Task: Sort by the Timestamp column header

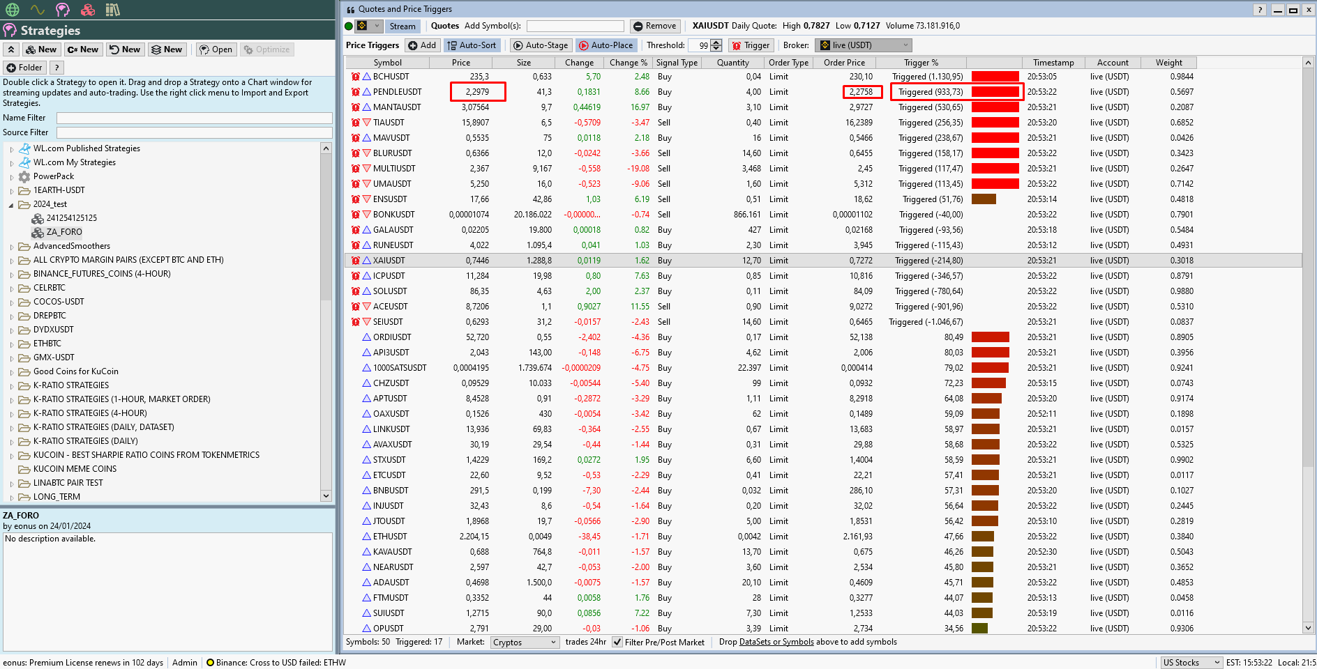Action: [1053, 63]
